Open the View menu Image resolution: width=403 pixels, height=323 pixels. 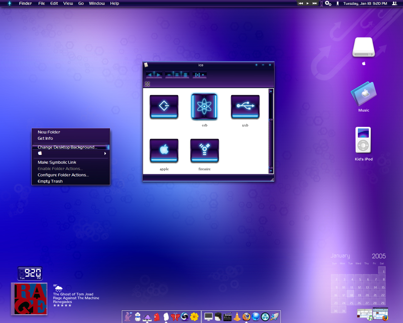click(68, 3)
